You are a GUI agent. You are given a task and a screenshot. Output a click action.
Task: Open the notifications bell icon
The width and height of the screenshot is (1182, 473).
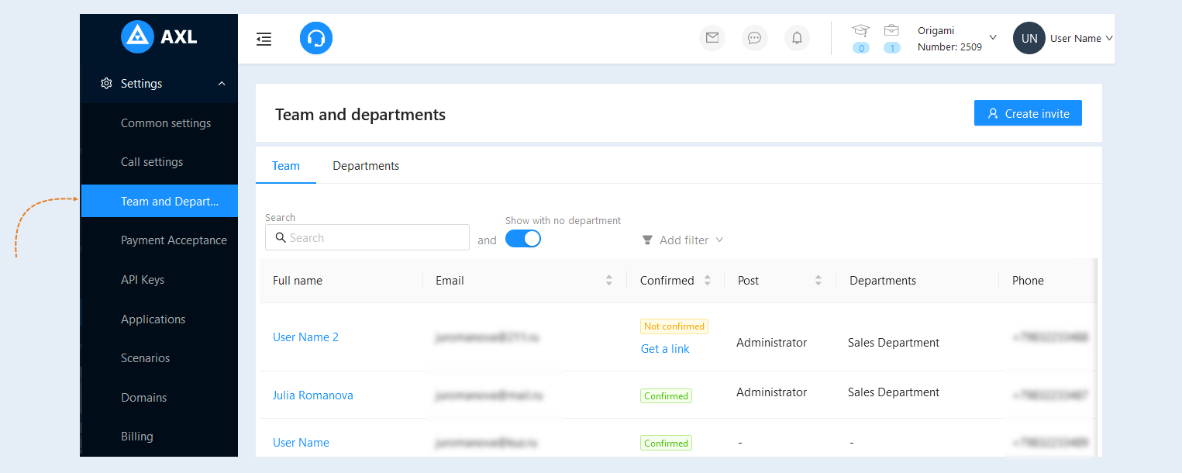pyautogui.click(x=797, y=38)
